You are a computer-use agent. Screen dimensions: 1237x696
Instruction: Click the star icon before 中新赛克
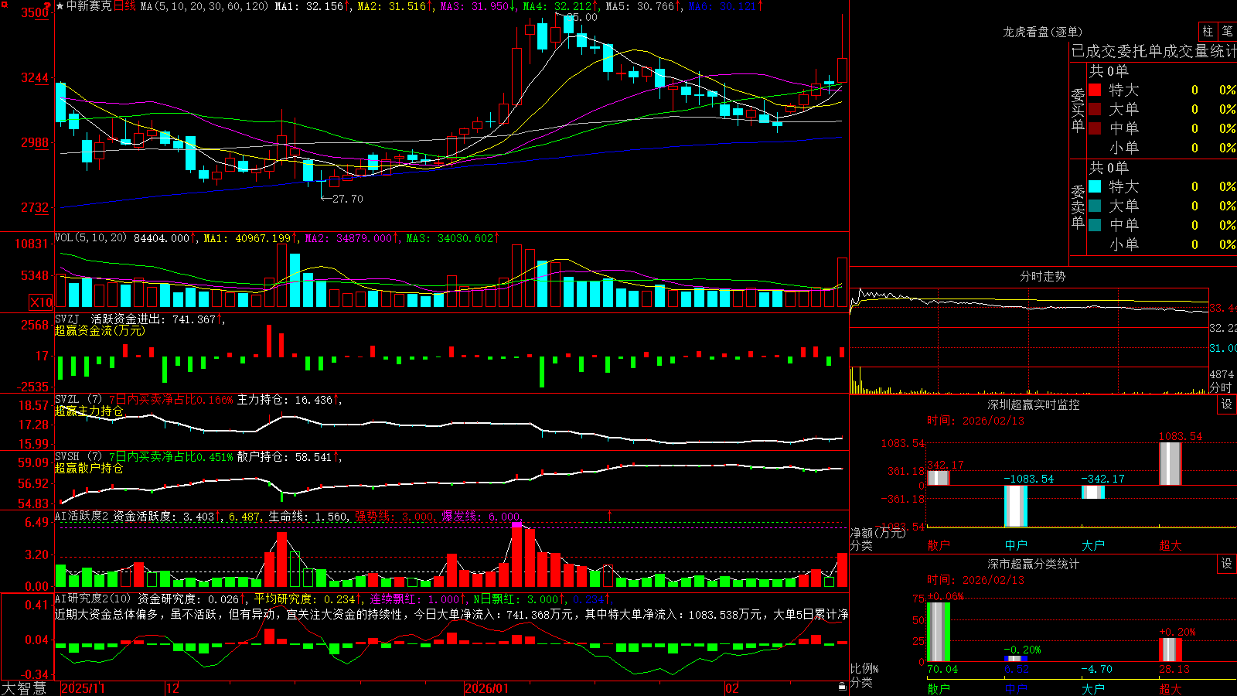60,6
